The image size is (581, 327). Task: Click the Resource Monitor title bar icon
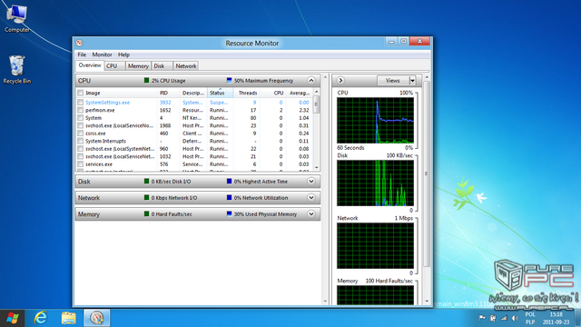click(x=79, y=43)
